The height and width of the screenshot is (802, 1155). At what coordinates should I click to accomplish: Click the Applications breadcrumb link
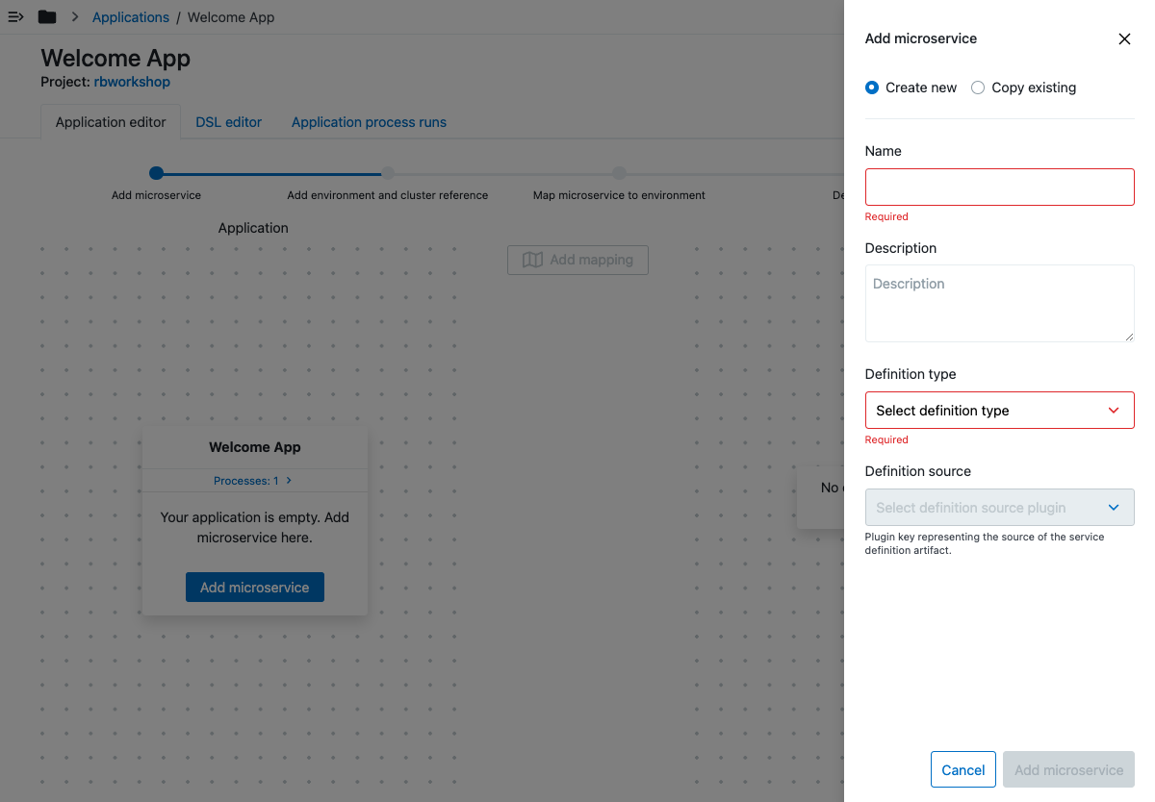130,16
